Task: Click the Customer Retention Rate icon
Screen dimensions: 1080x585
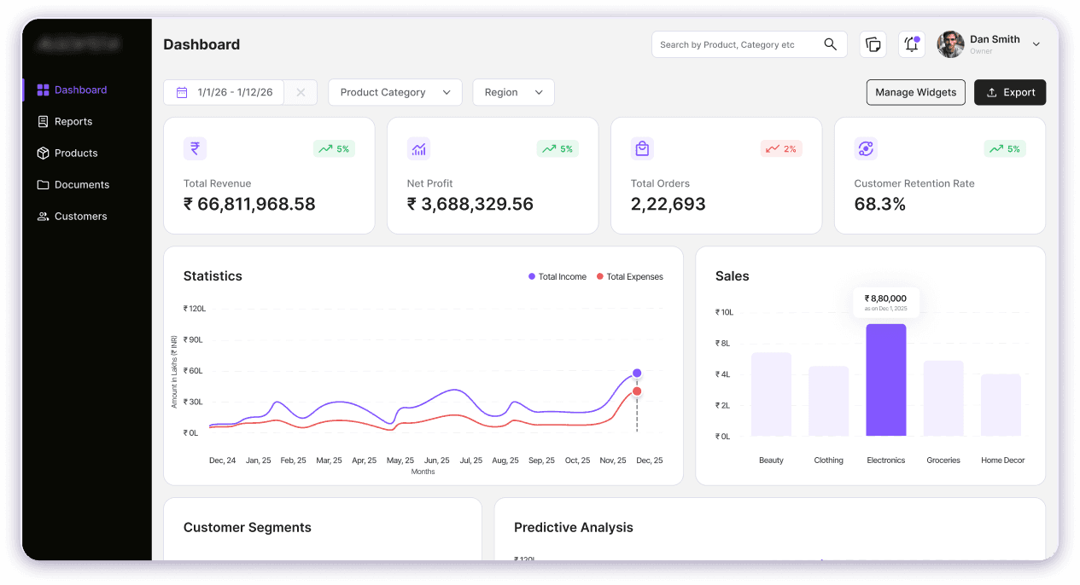Action: click(x=866, y=148)
